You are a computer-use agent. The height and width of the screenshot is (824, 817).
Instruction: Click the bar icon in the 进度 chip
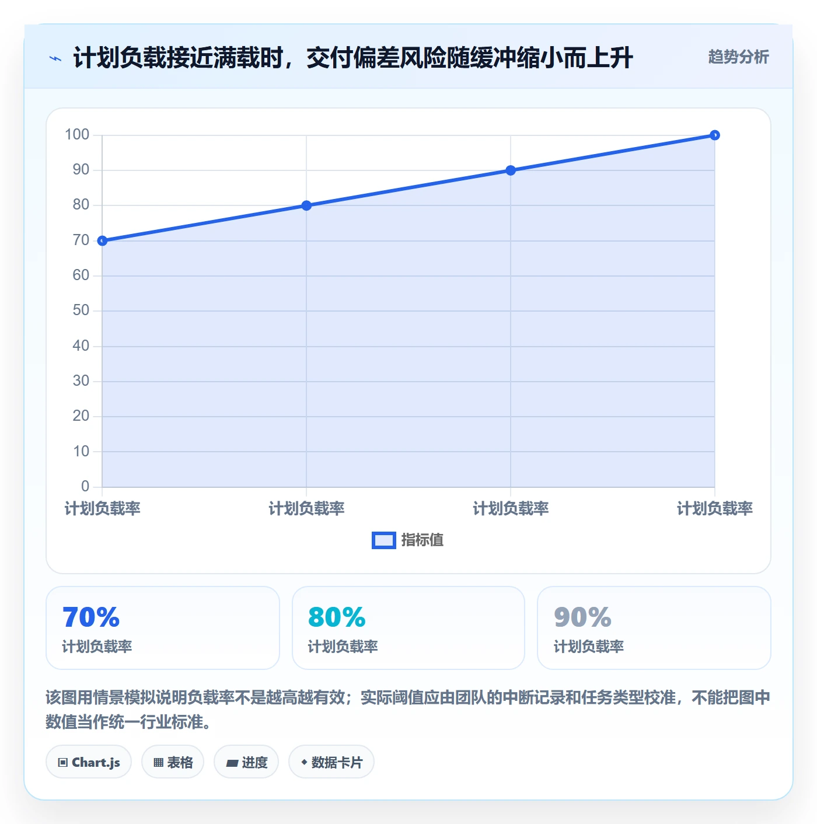point(232,763)
